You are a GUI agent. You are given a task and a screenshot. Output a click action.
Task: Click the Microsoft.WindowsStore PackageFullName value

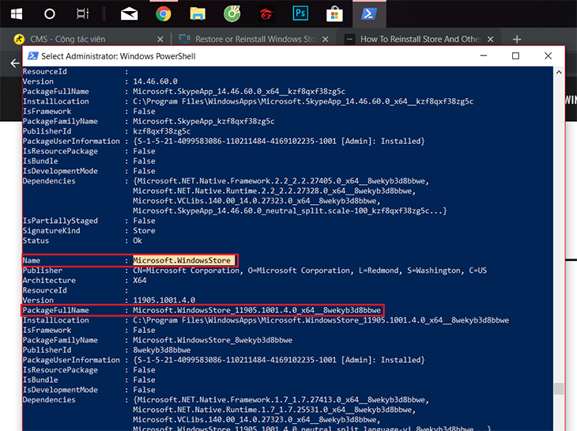(x=256, y=310)
